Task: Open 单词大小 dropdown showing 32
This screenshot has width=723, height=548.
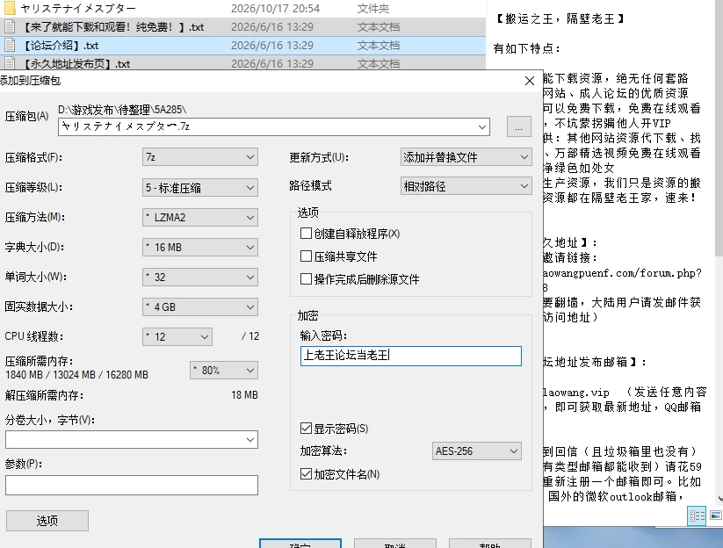Action: [x=200, y=277]
